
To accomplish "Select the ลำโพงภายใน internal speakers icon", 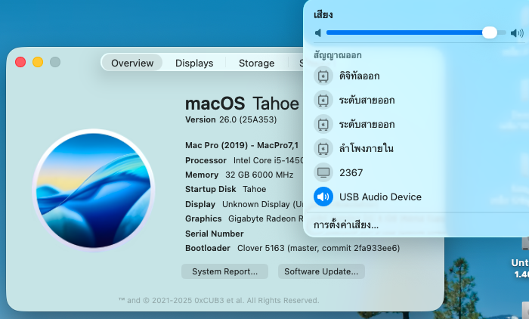I will tap(323, 148).
